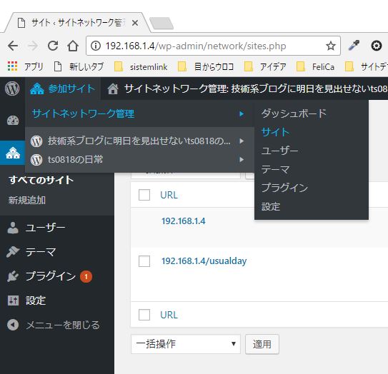Check the box for 192.168.1.4/usualday

[144, 261]
